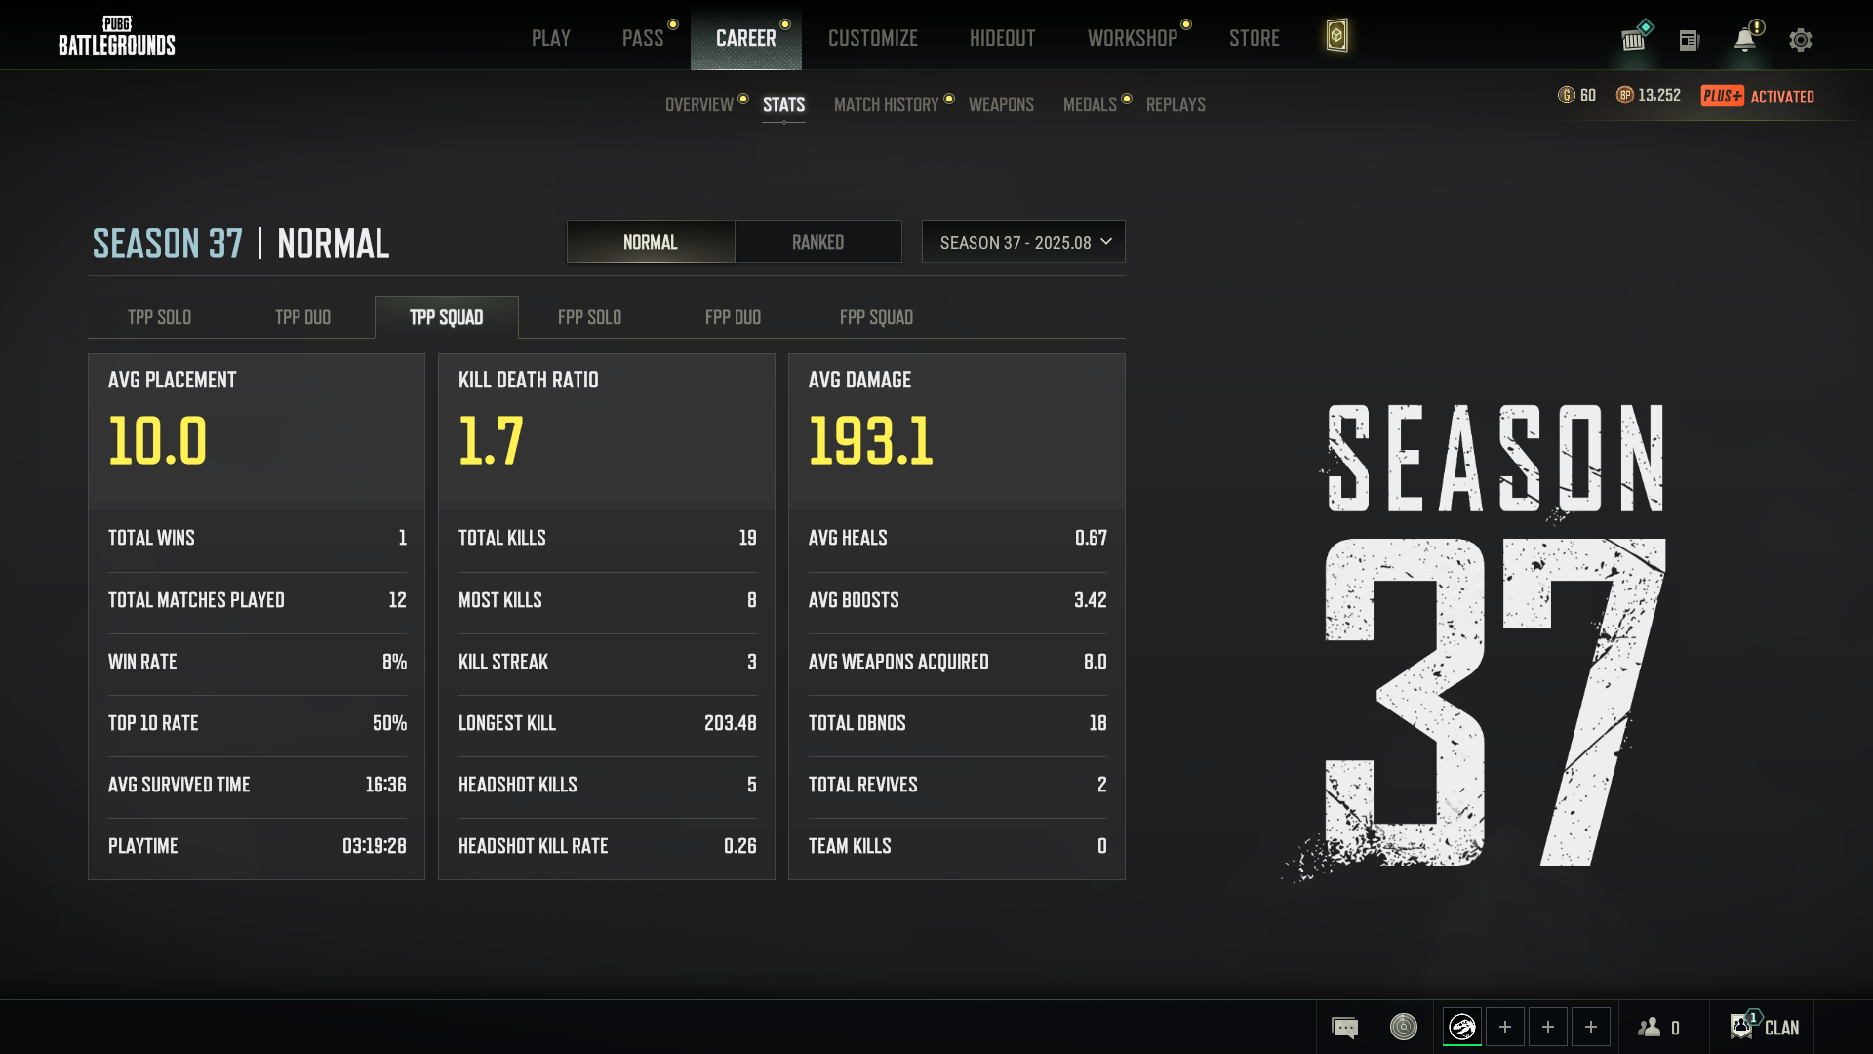The image size is (1873, 1054).
Task: Click the TEAM KILLS row
Action: 958,846
